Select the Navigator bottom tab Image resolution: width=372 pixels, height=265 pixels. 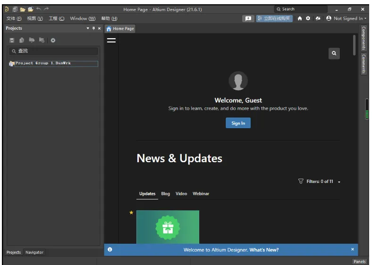[34, 252]
